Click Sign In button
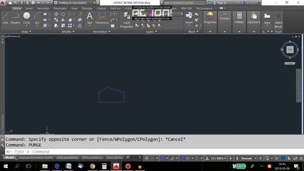The width and height of the screenshot is (304, 171). [220, 3]
